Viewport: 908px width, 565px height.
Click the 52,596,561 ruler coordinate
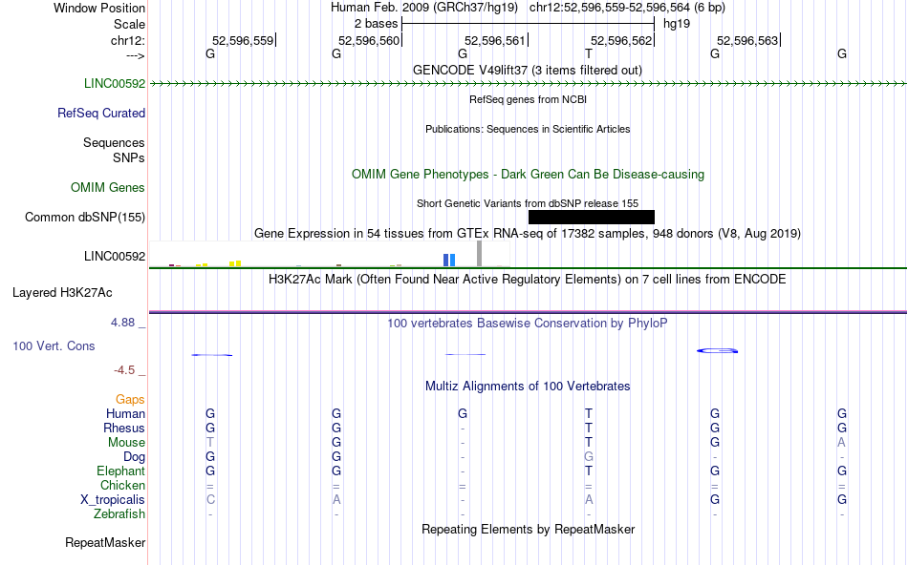[x=495, y=40]
